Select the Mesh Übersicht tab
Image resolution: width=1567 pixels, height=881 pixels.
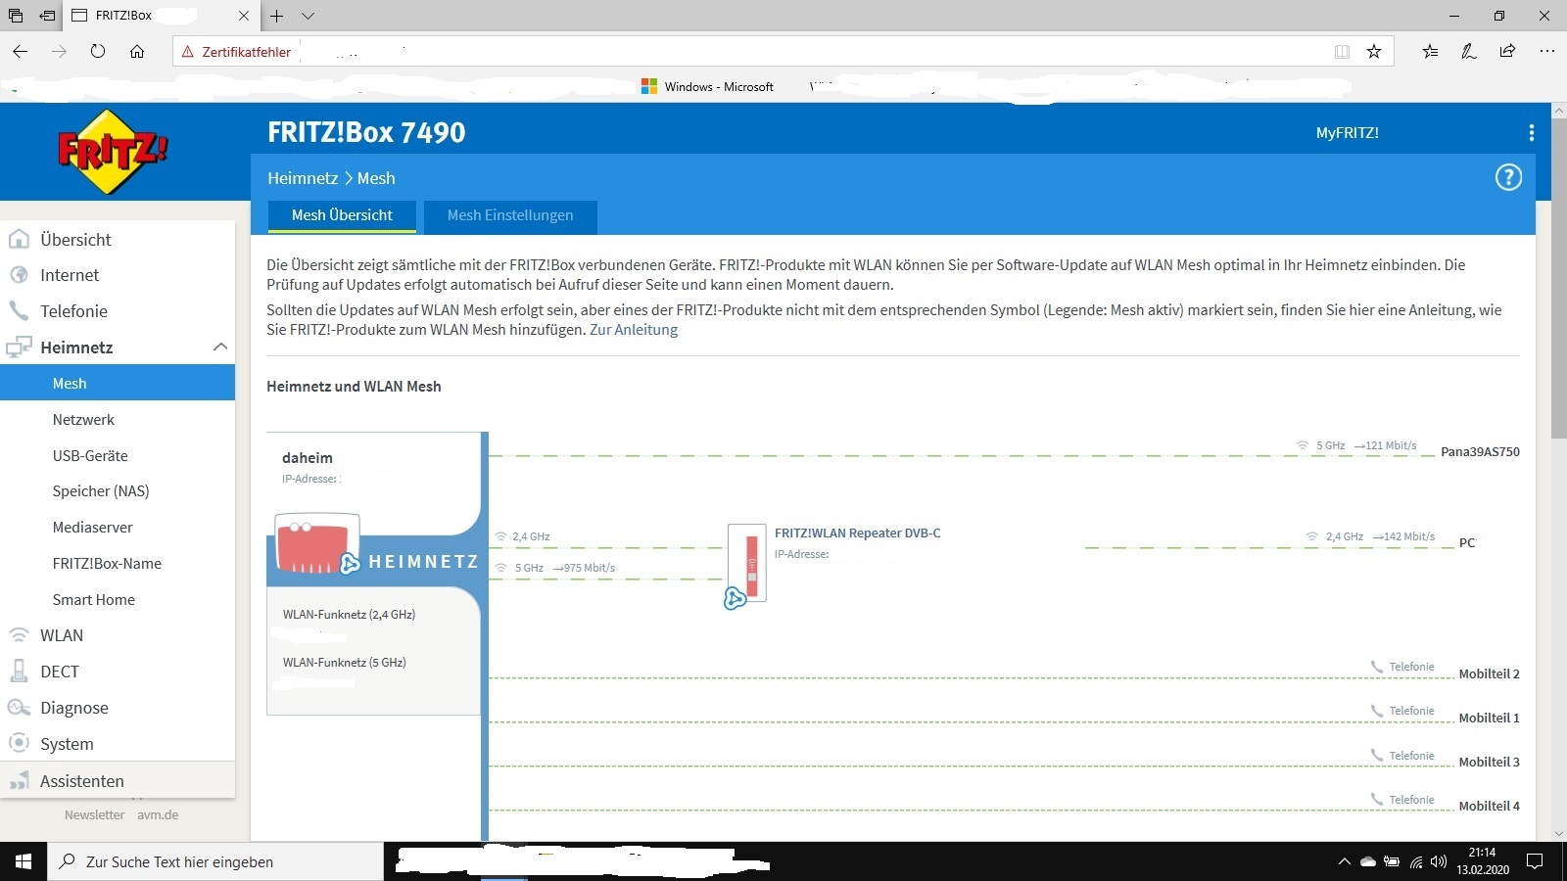coord(342,215)
